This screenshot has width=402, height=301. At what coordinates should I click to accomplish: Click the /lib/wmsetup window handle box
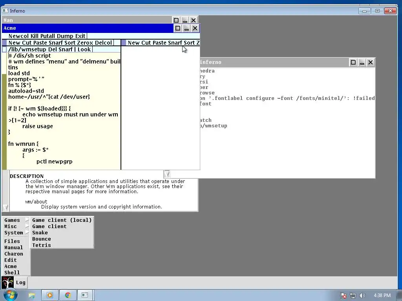coord(4,49)
